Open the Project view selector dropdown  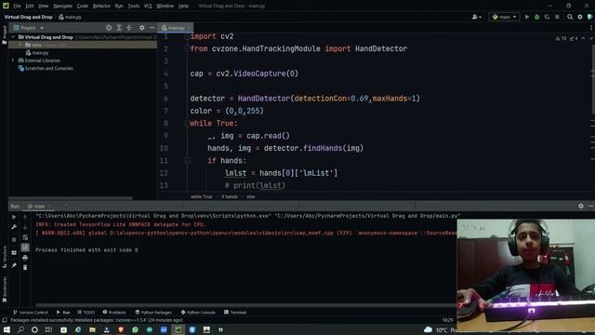point(29,28)
